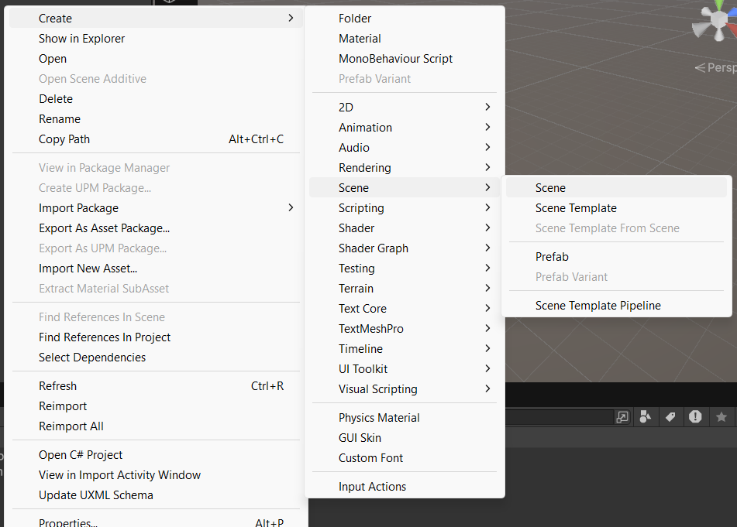Open the Terrain category
Screen dimensions: 737x527
(405, 289)
